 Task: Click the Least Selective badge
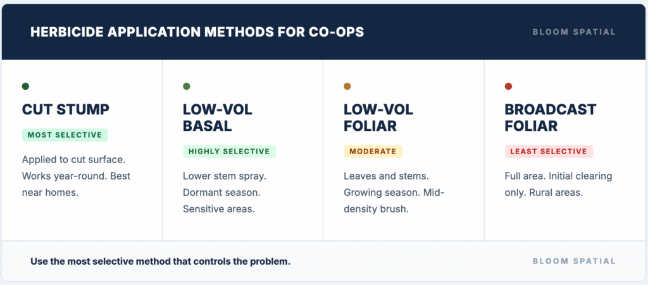pos(549,152)
